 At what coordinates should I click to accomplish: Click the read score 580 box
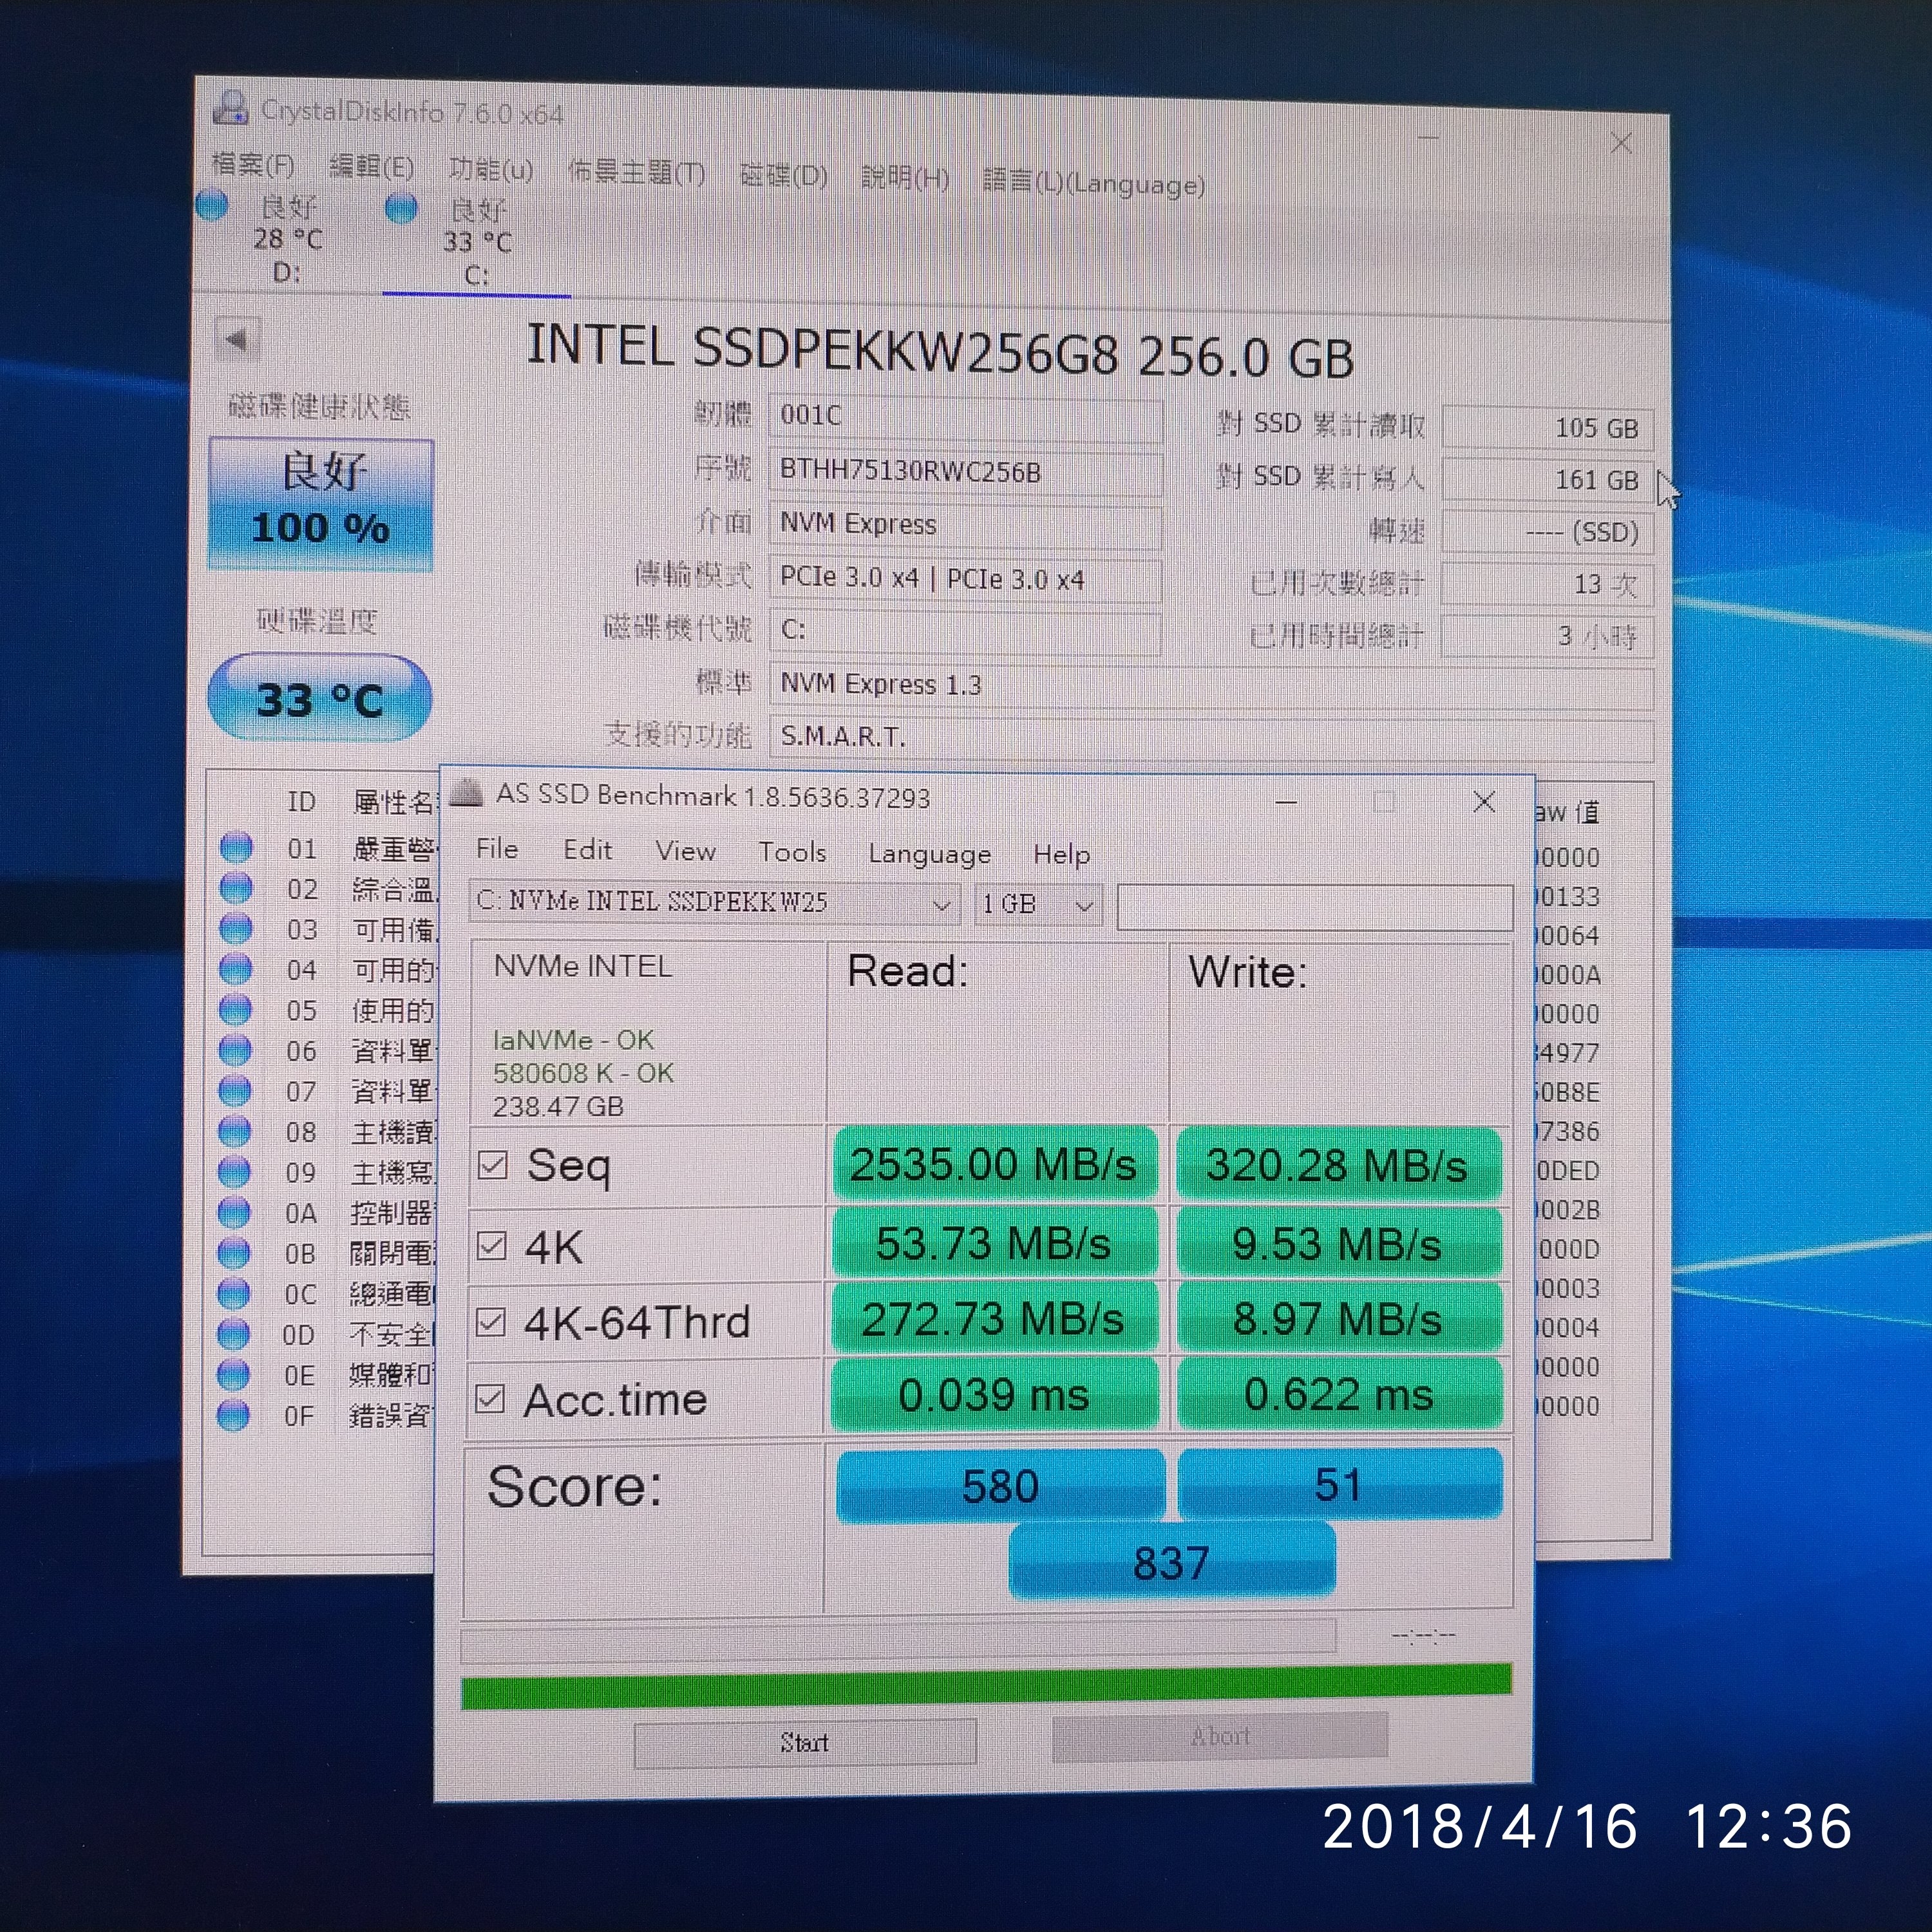[1000, 1486]
